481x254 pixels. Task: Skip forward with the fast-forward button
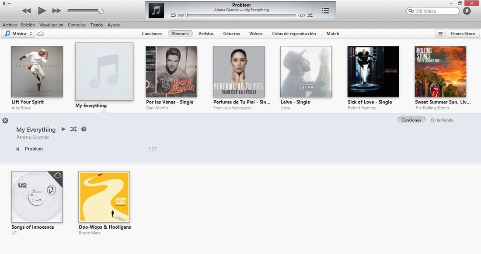click(56, 11)
